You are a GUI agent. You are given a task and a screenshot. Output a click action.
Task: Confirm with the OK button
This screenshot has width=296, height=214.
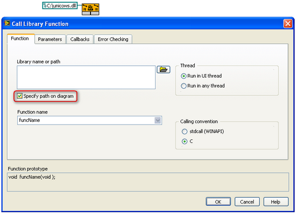218,202
